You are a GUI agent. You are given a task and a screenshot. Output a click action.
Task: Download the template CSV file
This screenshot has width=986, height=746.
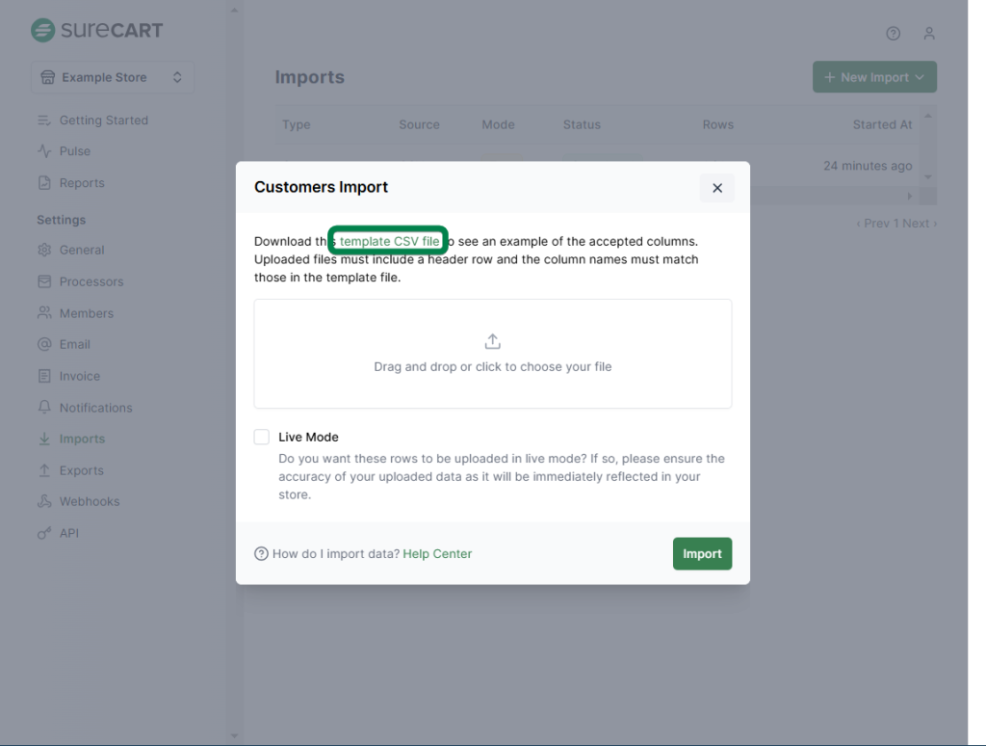click(389, 241)
